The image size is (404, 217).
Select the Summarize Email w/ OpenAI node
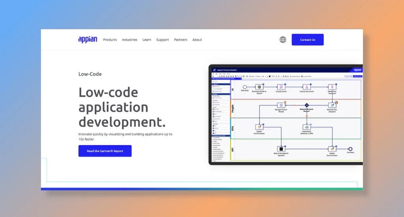click(259, 87)
